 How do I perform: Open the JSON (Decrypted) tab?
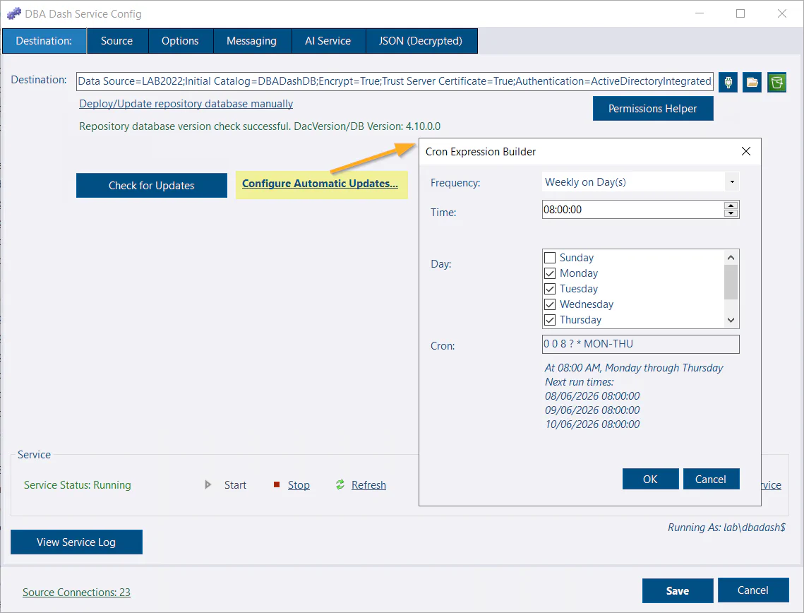pos(421,41)
